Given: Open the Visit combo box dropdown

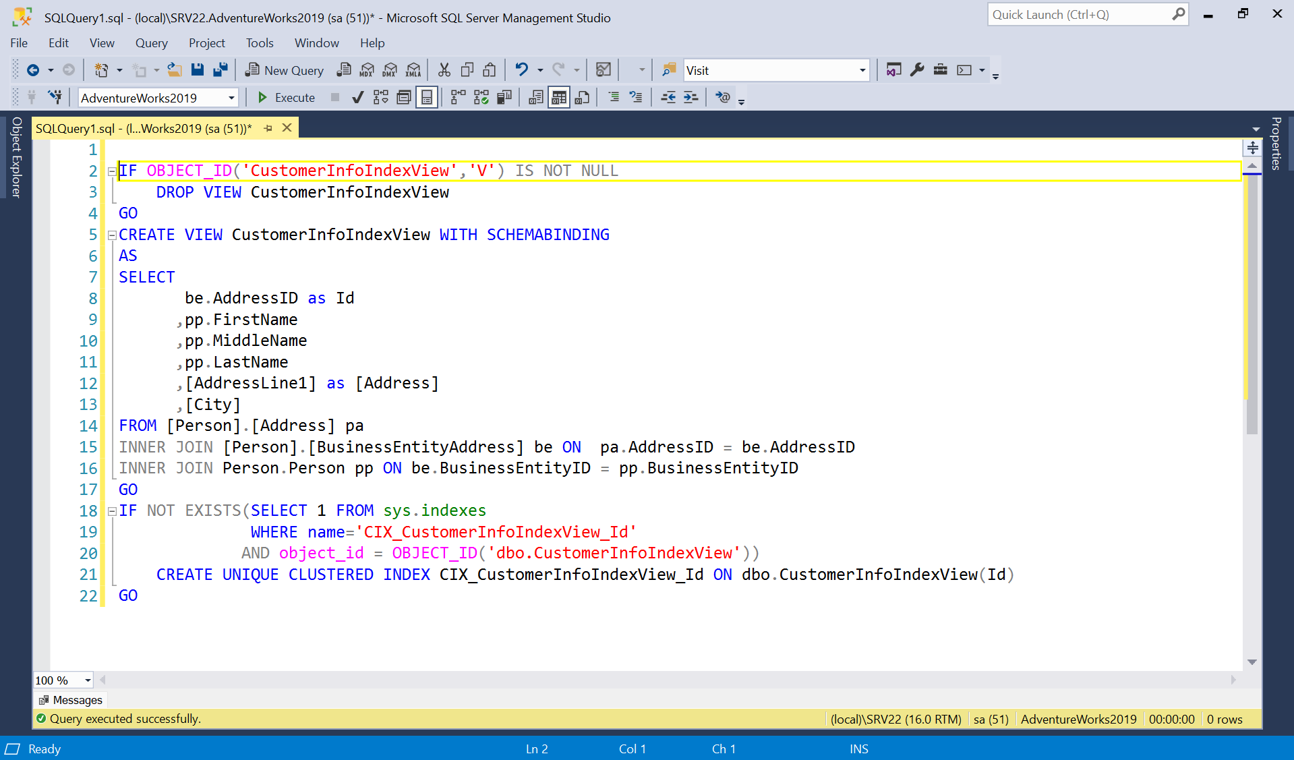Looking at the screenshot, I should (x=862, y=69).
